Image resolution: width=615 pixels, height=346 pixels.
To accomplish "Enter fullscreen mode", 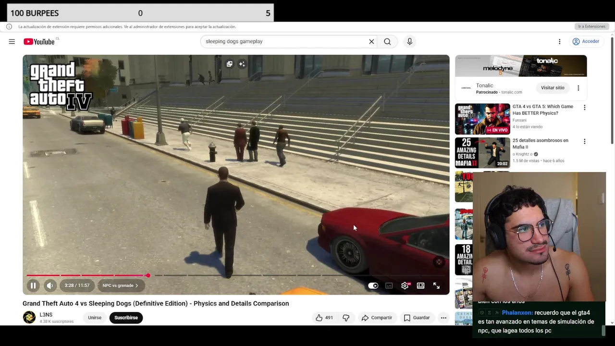I will coord(436,285).
